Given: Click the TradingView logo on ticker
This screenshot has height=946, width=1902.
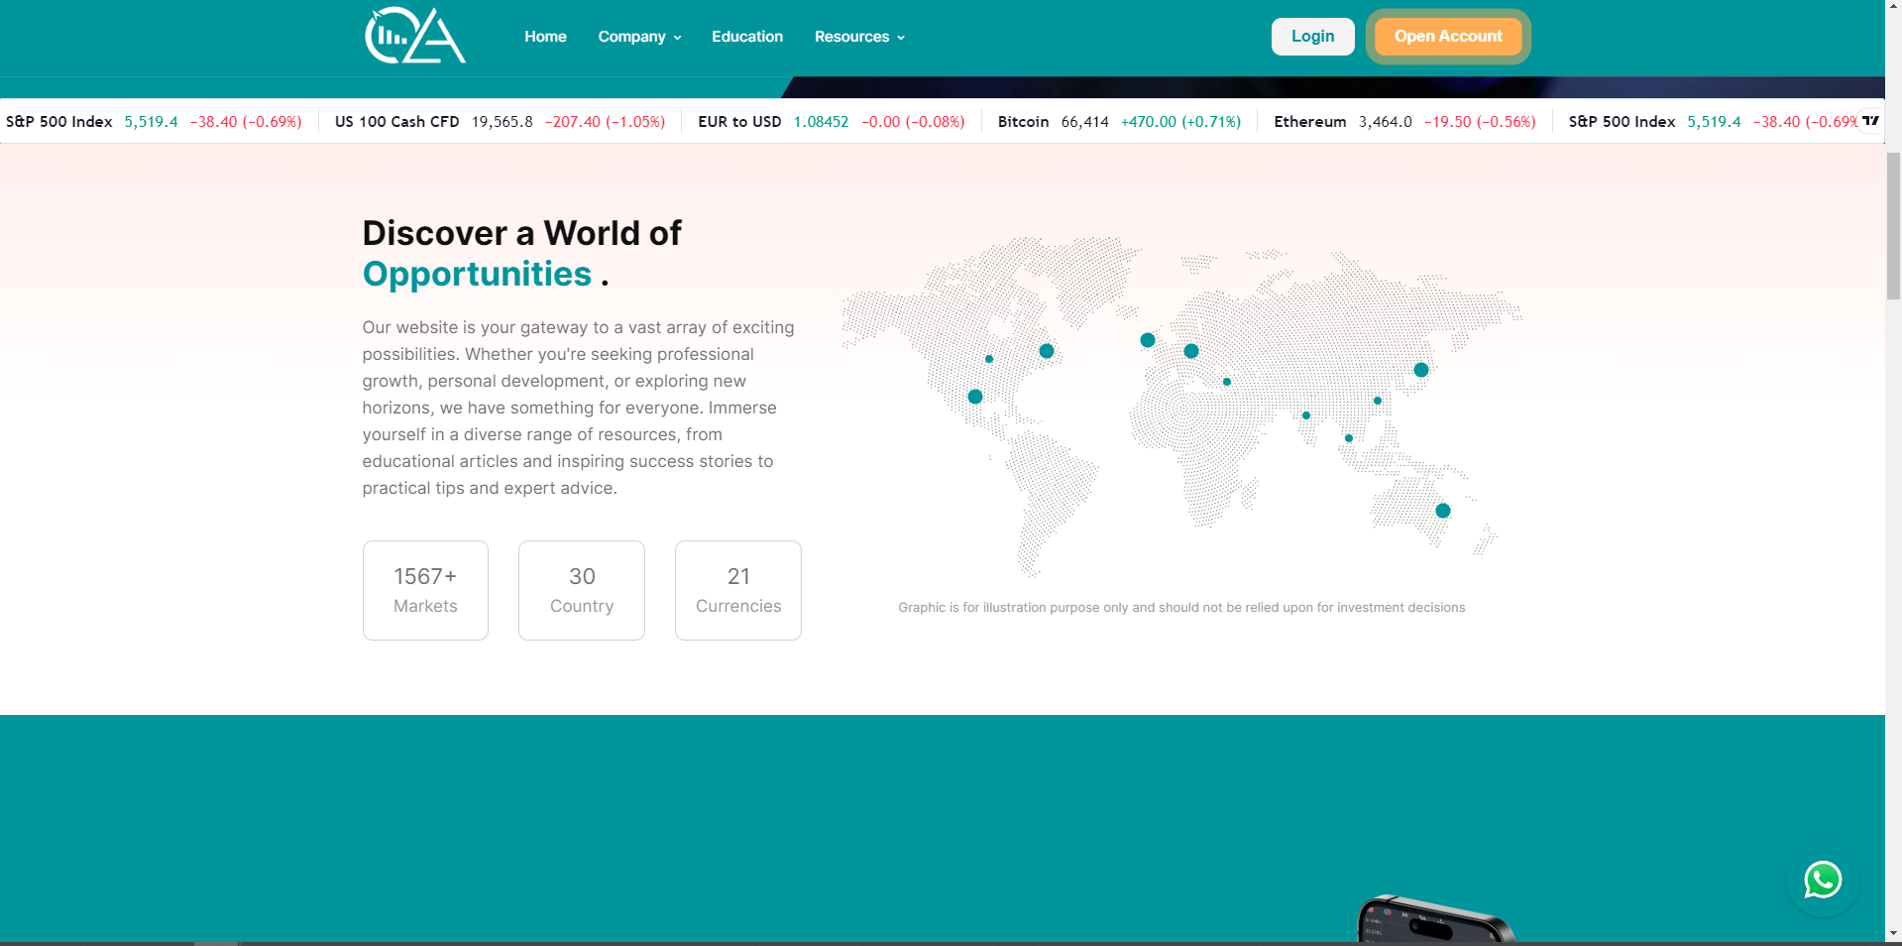Looking at the screenshot, I should [1869, 121].
